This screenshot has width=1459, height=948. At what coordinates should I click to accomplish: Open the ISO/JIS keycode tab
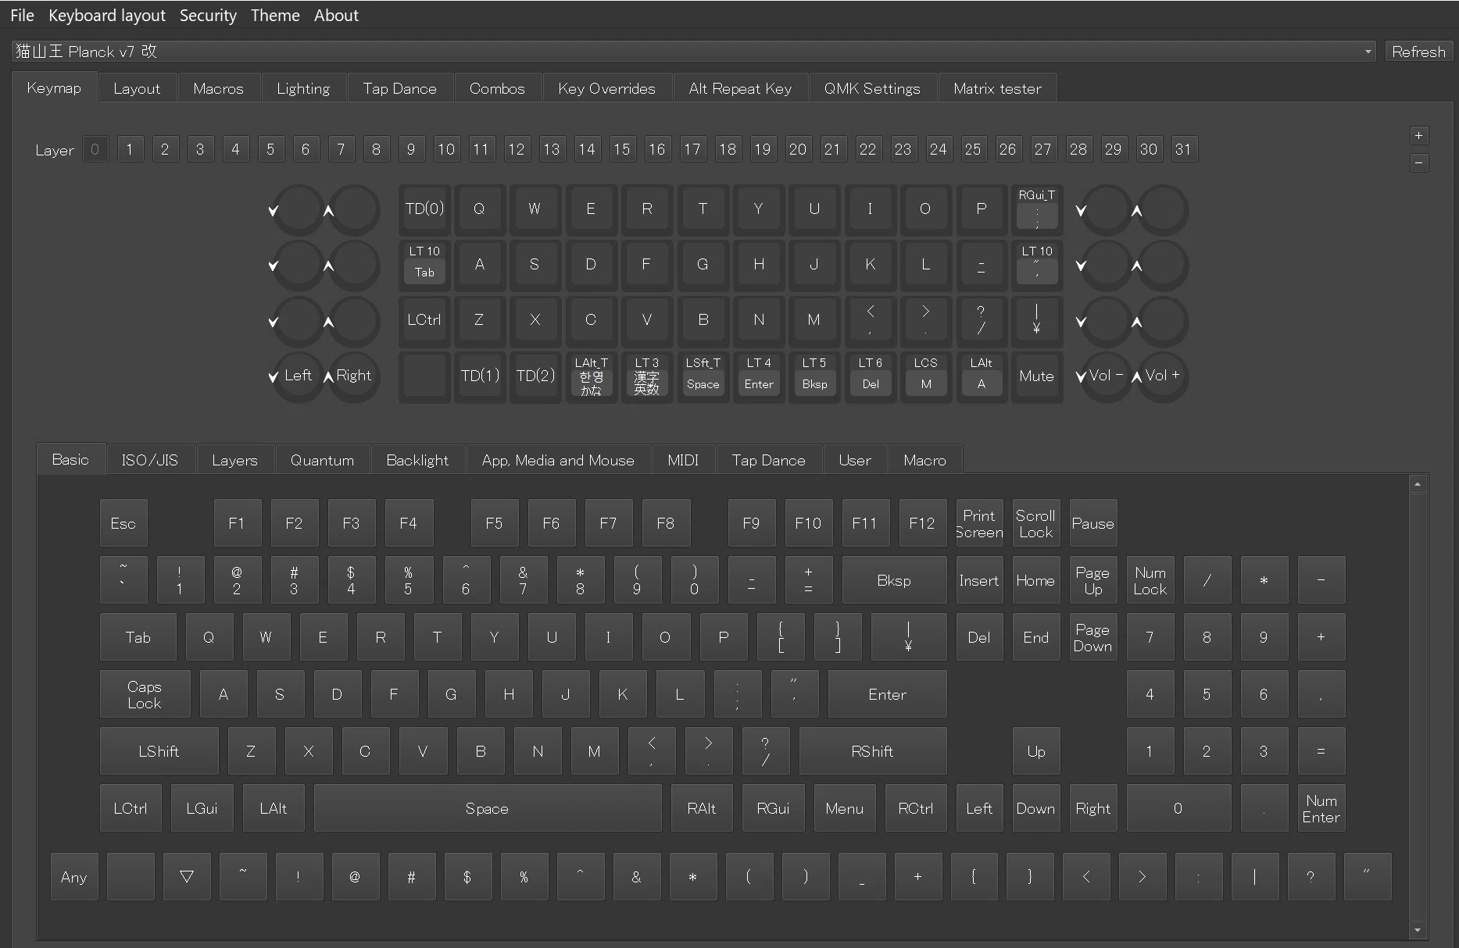[150, 460]
